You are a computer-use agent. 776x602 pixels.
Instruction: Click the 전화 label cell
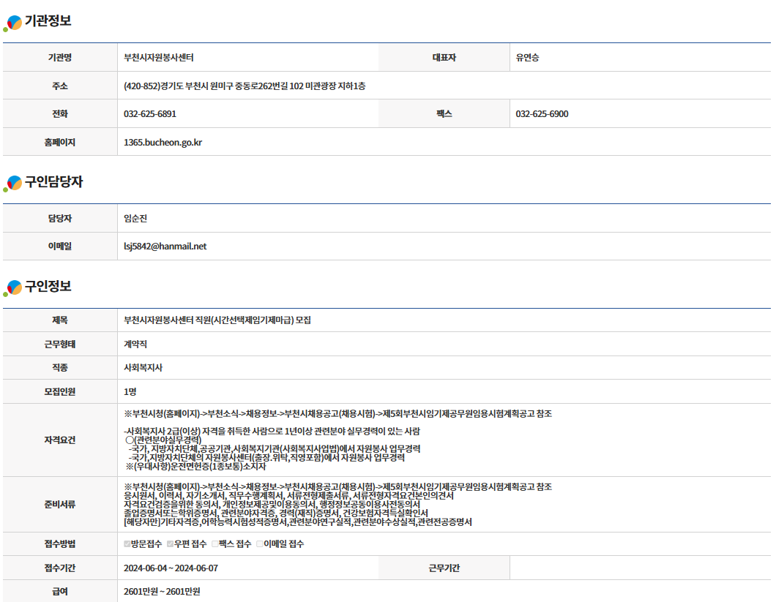click(60, 114)
